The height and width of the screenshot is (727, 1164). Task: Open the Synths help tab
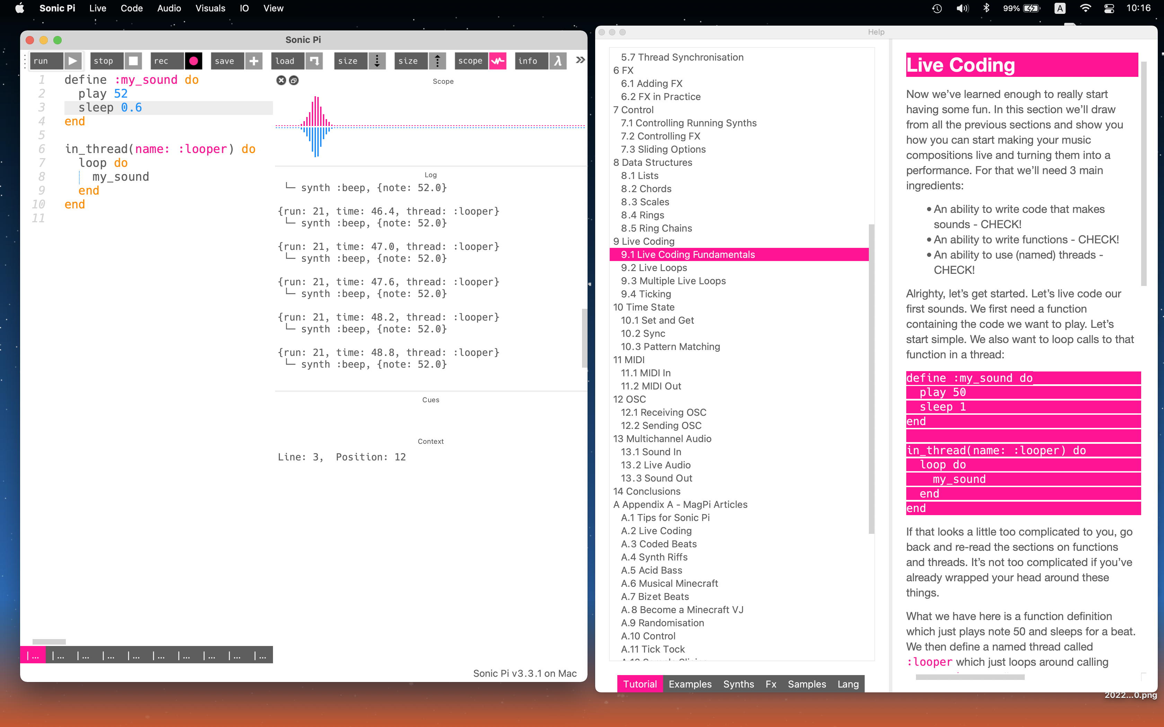coord(738,684)
